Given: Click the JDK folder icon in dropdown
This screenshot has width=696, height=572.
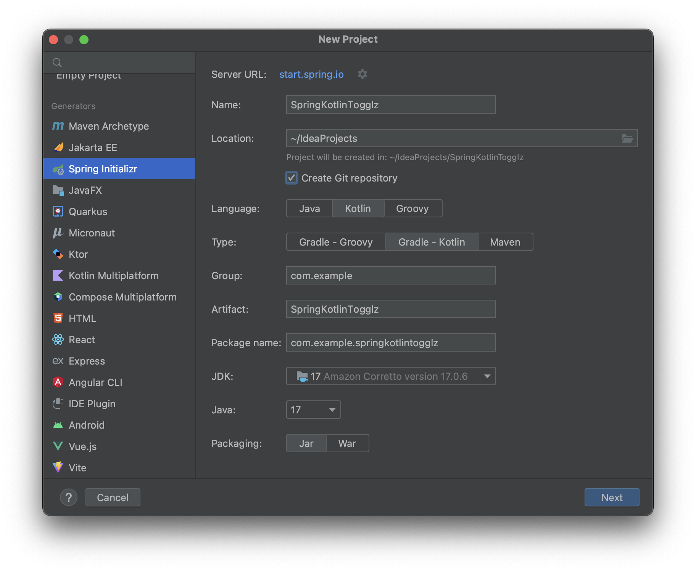Looking at the screenshot, I should (302, 376).
